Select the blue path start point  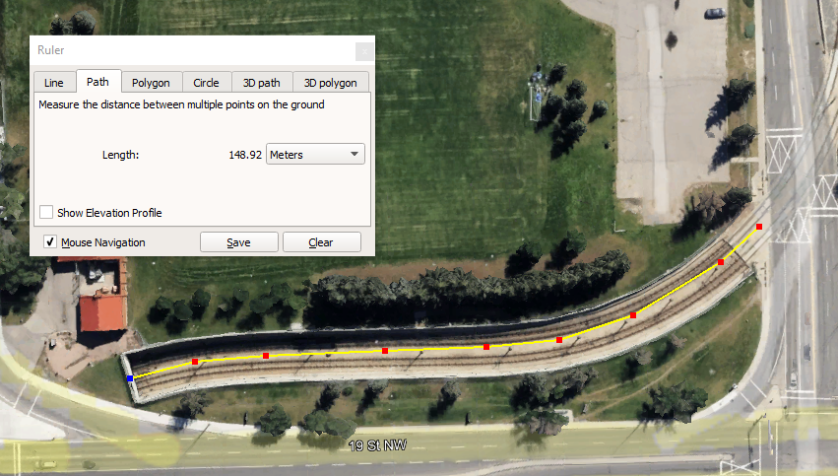tap(130, 378)
